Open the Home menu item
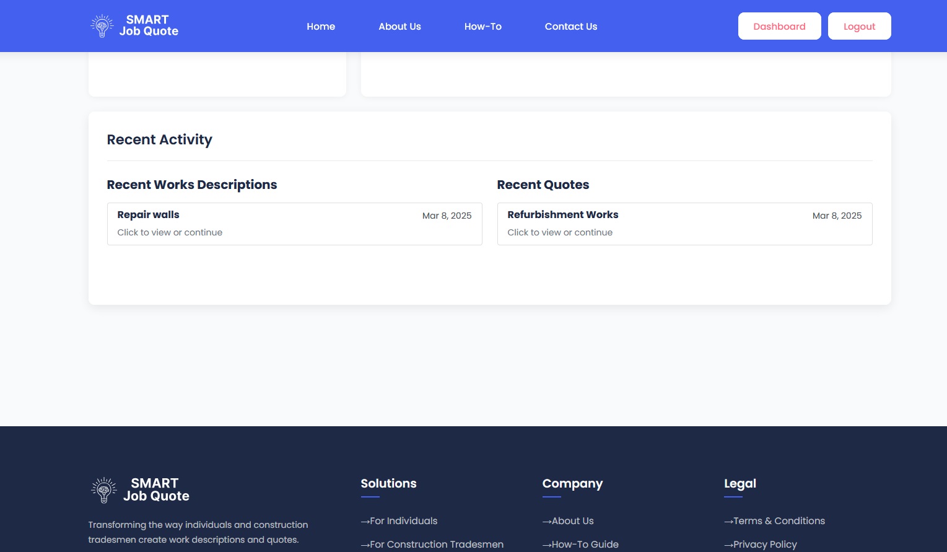The height and width of the screenshot is (552, 947). [x=321, y=27]
